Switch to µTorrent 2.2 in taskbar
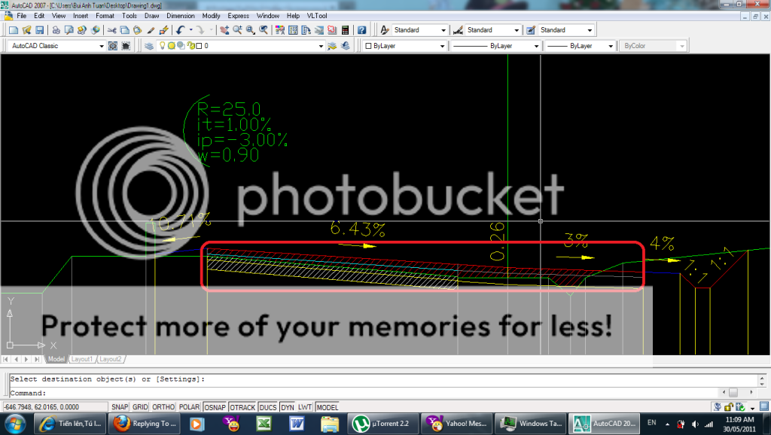This screenshot has height=435, width=771. (x=383, y=423)
